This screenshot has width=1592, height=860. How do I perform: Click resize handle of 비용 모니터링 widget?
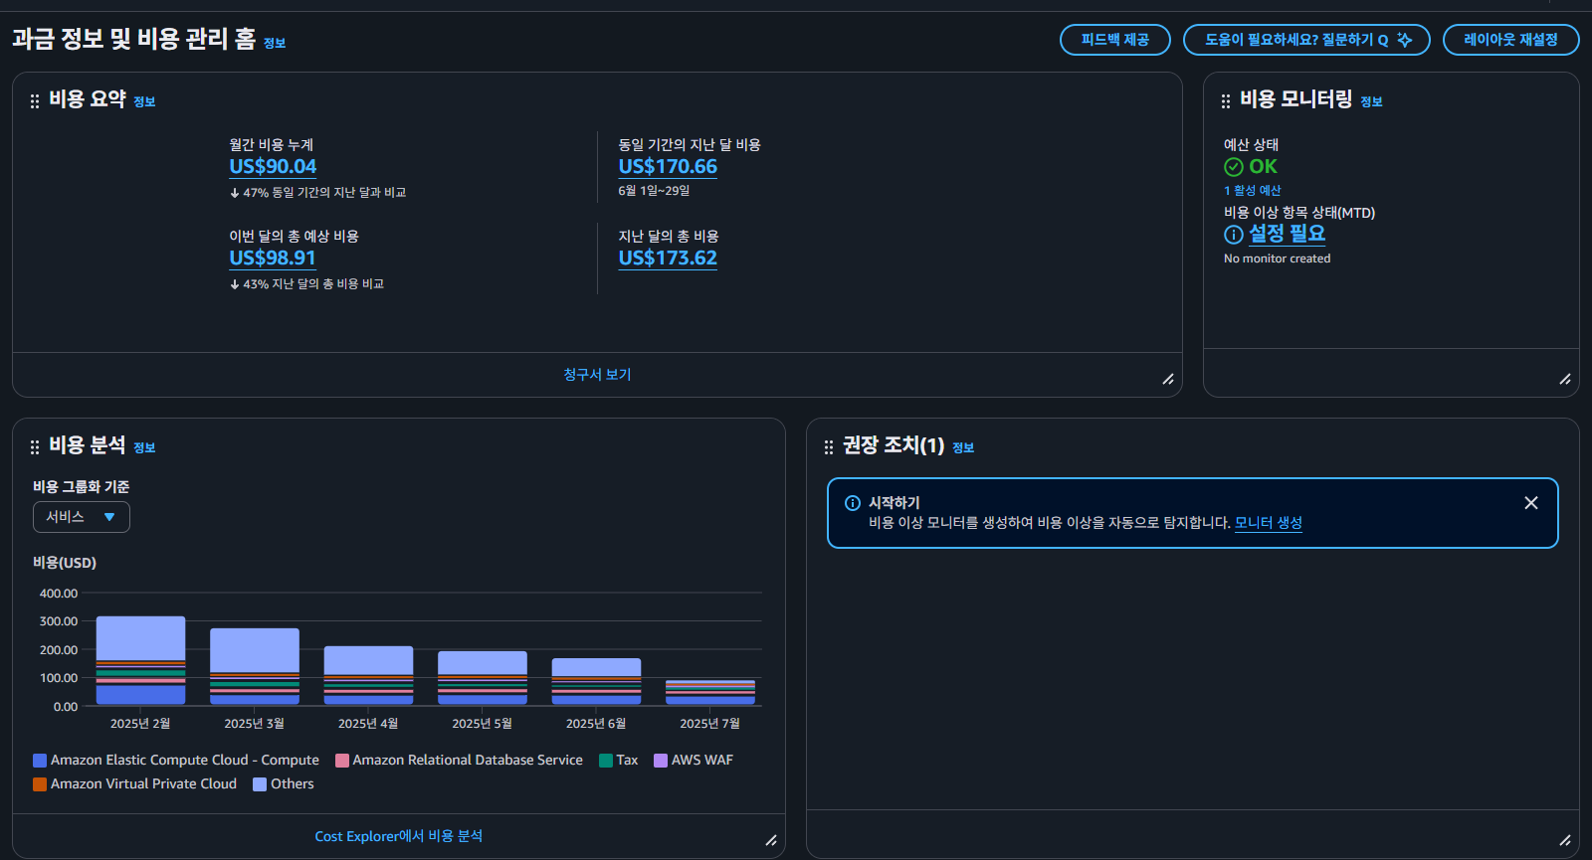coord(1565,379)
